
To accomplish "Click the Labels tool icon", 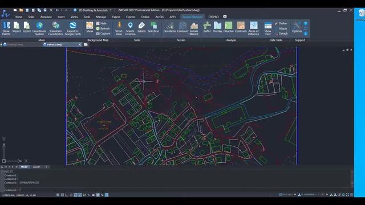I will [141, 27].
